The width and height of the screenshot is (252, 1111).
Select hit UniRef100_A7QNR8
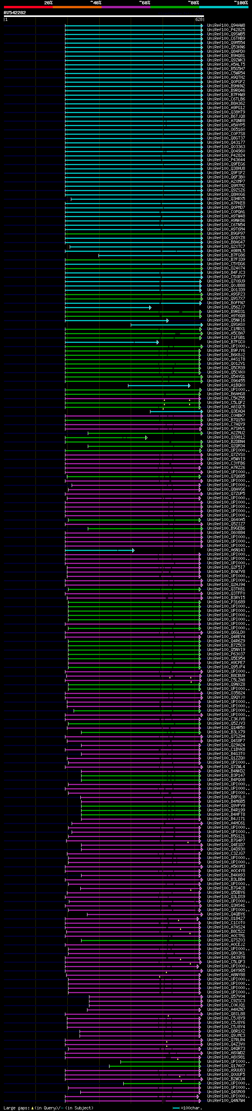click(226, 121)
